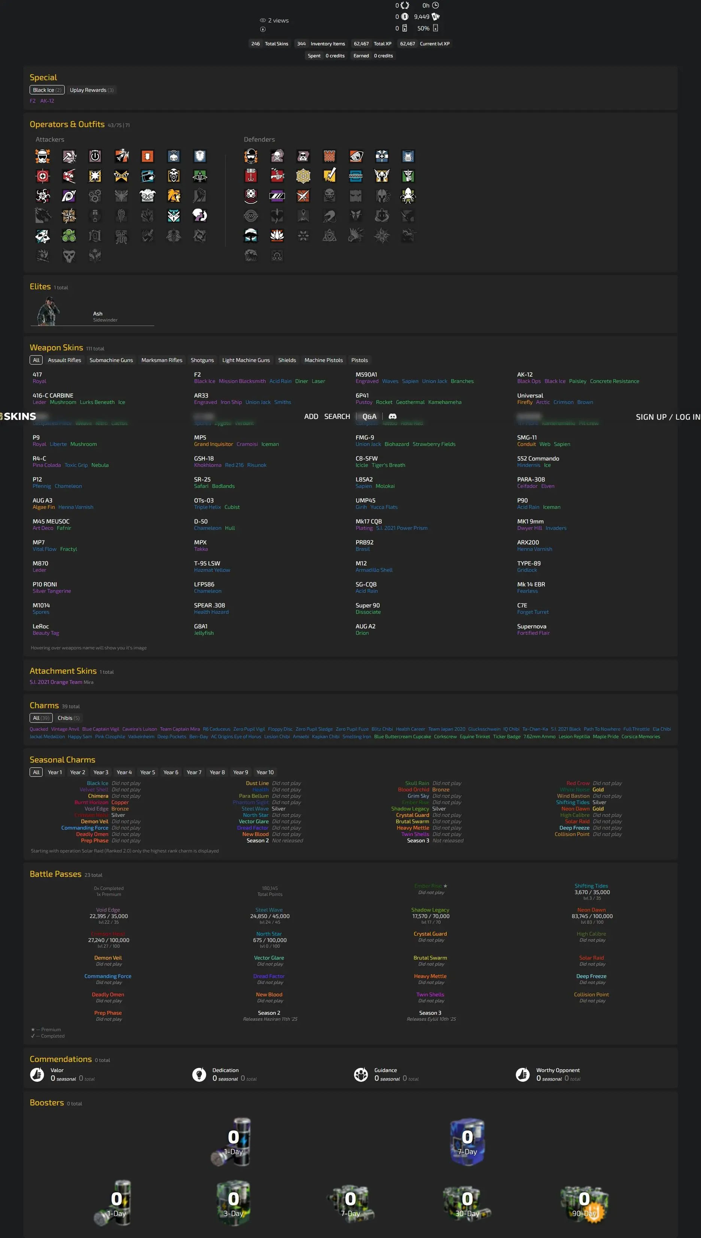Select the Thatcher attacker operator icon
Viewport: 701px width, 1238px height.
[95, 156]
